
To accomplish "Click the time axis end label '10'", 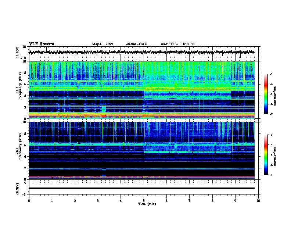I will (258, 201).
